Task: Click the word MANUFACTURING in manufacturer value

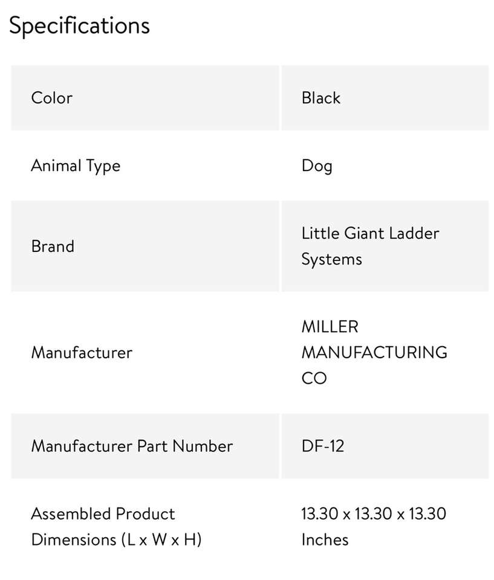Action: pyautogui.click(x=374, y=352)
